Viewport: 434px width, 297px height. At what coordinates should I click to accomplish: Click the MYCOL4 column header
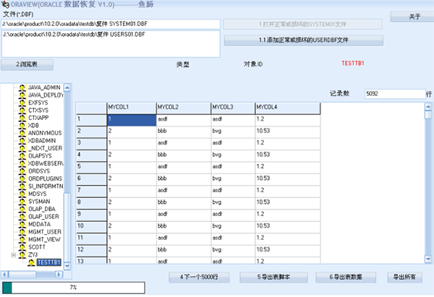pyautogui.click(x=288, y=108)
